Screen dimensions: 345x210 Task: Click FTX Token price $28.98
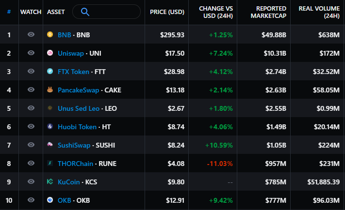174,72
